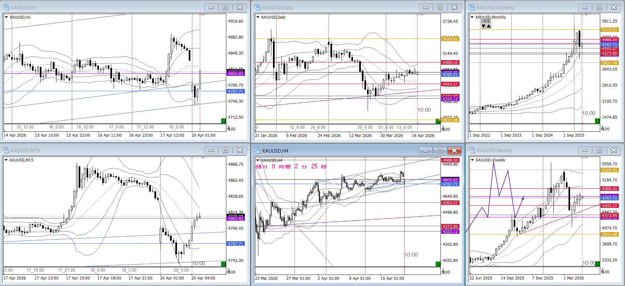Screen dimensions: 625x286
Task: Click the green square on H4 chart
Action: [438, 264]
